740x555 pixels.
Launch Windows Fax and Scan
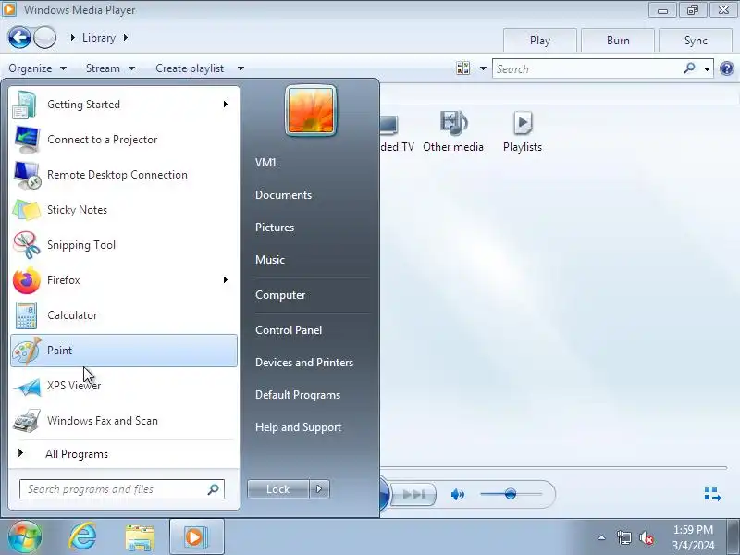tap(124, 421)
